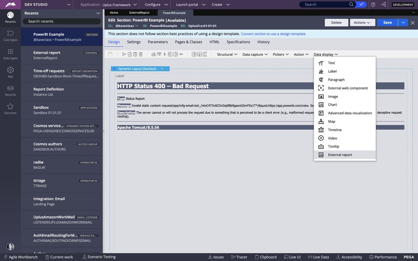The height and width of the screenshot is (261, 418).
Task: Open Clipboard from the bottom bar
Action: (x=265, y=257)
